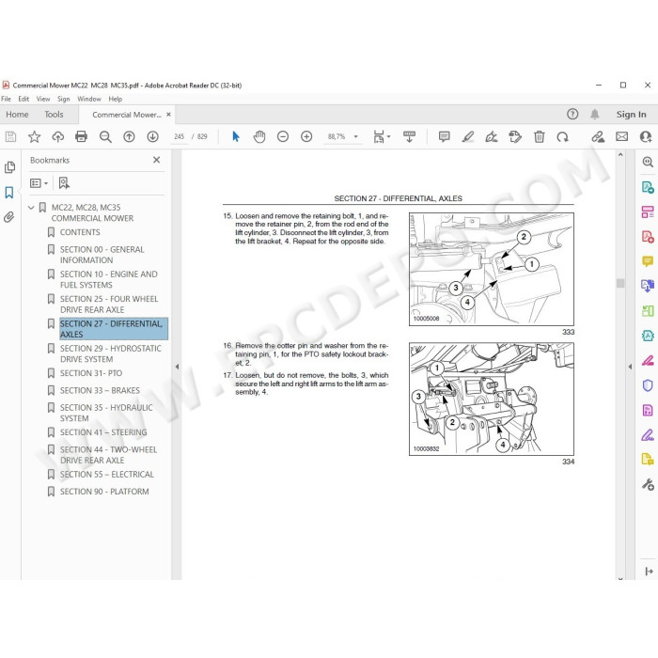Open the bookmarks options dropdown
Screen dimensions: 658x658
39,183
